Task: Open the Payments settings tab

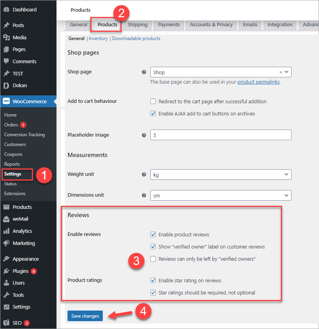Action: pos(169,25)
